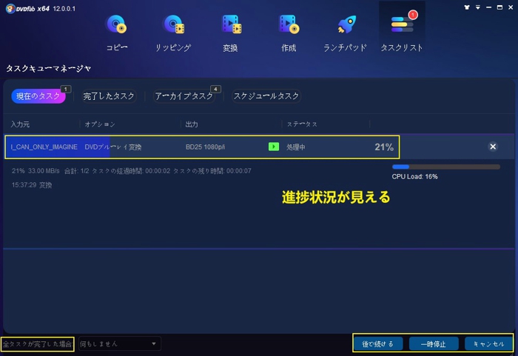Viewport: 518px width, 356px height.
Task: Click the オプション column header
Action: click(x=100, y=124)
